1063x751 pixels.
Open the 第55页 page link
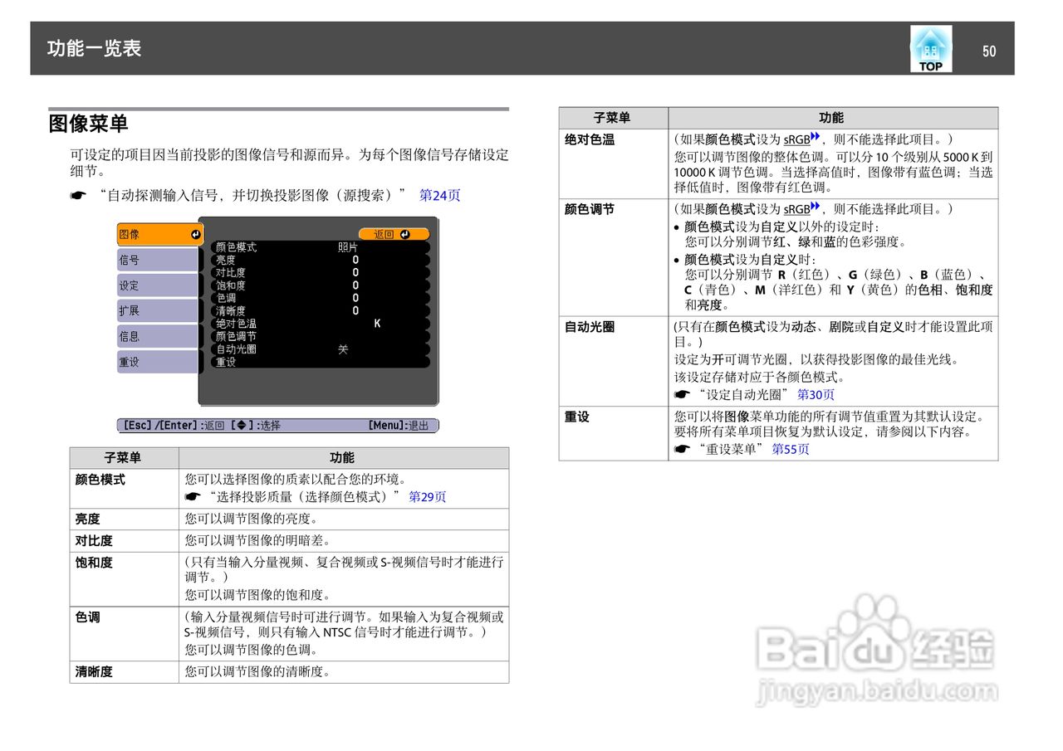(791, 449)
